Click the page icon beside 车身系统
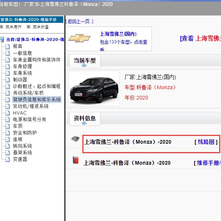221x221 pixels. (8, 73)
